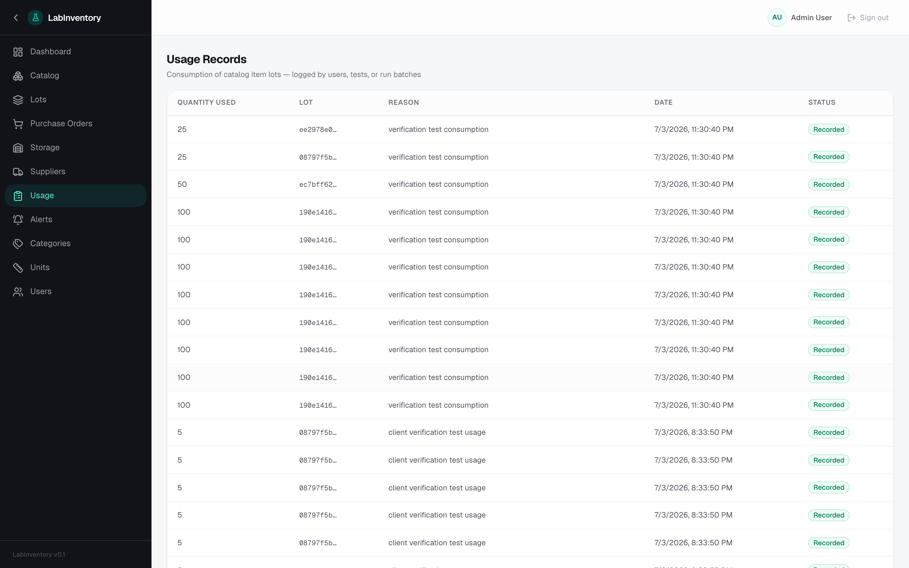The width and height of the screenshot is (909, 568).
Task: Click lot ee2978e0… cell
Action: 318,130
